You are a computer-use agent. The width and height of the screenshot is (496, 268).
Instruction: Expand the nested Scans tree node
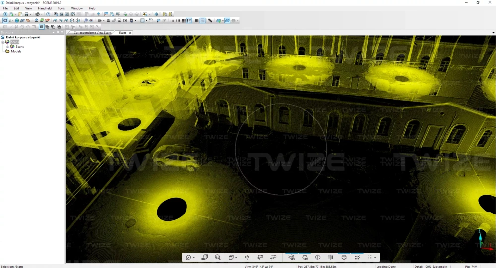click(8, 47)
